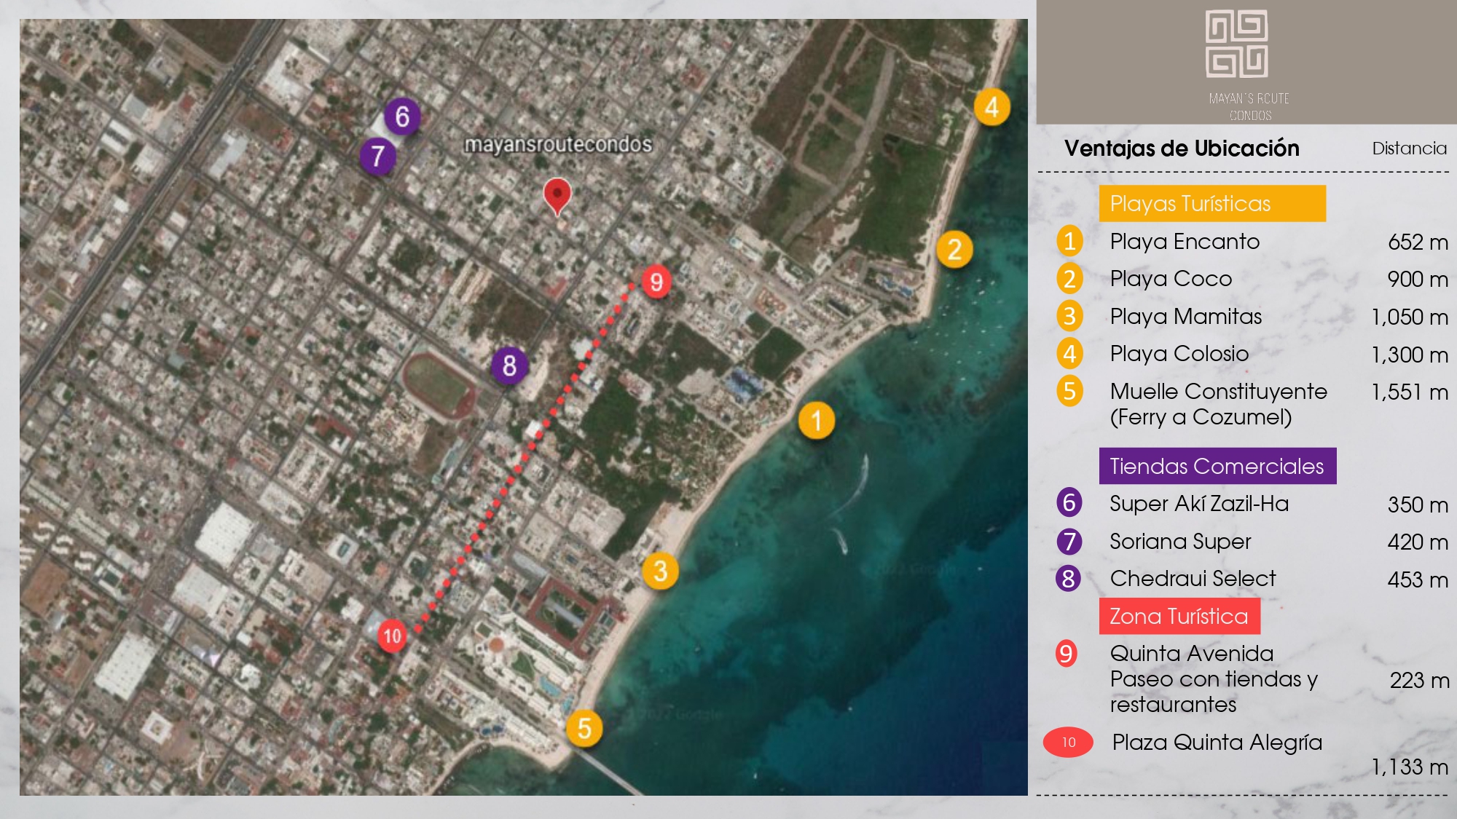The width and height of the screenshot is (1457, 819).
Task: Click purple map marker number 6
Action: pyautogui.click(x=402, y=116)
